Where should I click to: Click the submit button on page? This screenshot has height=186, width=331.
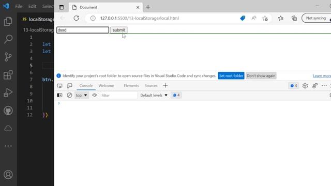click(x=118, y=30)
